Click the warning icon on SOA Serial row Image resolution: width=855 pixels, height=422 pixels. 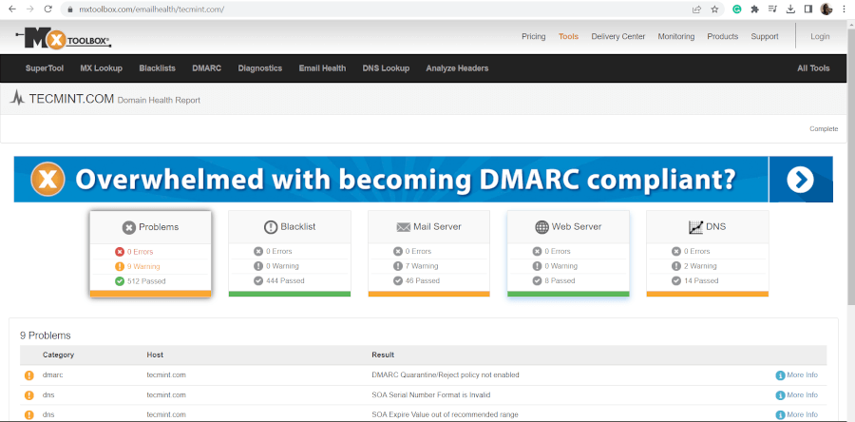pos(28,395)
